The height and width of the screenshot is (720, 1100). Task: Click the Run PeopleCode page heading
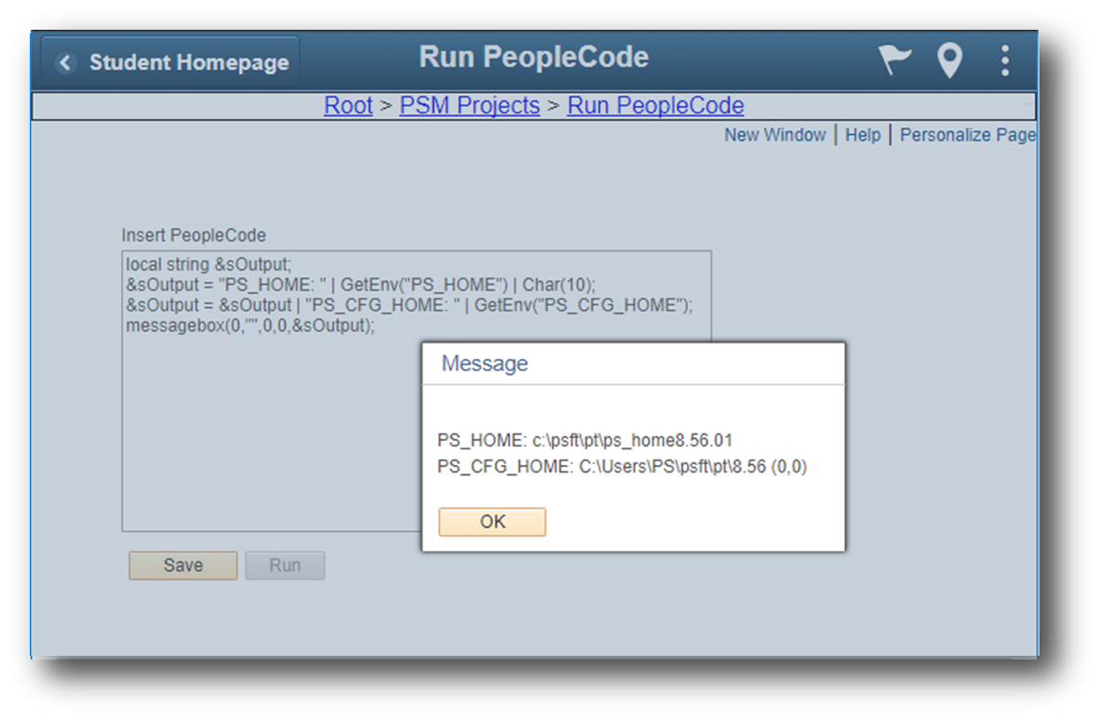[x=533, y=57]
